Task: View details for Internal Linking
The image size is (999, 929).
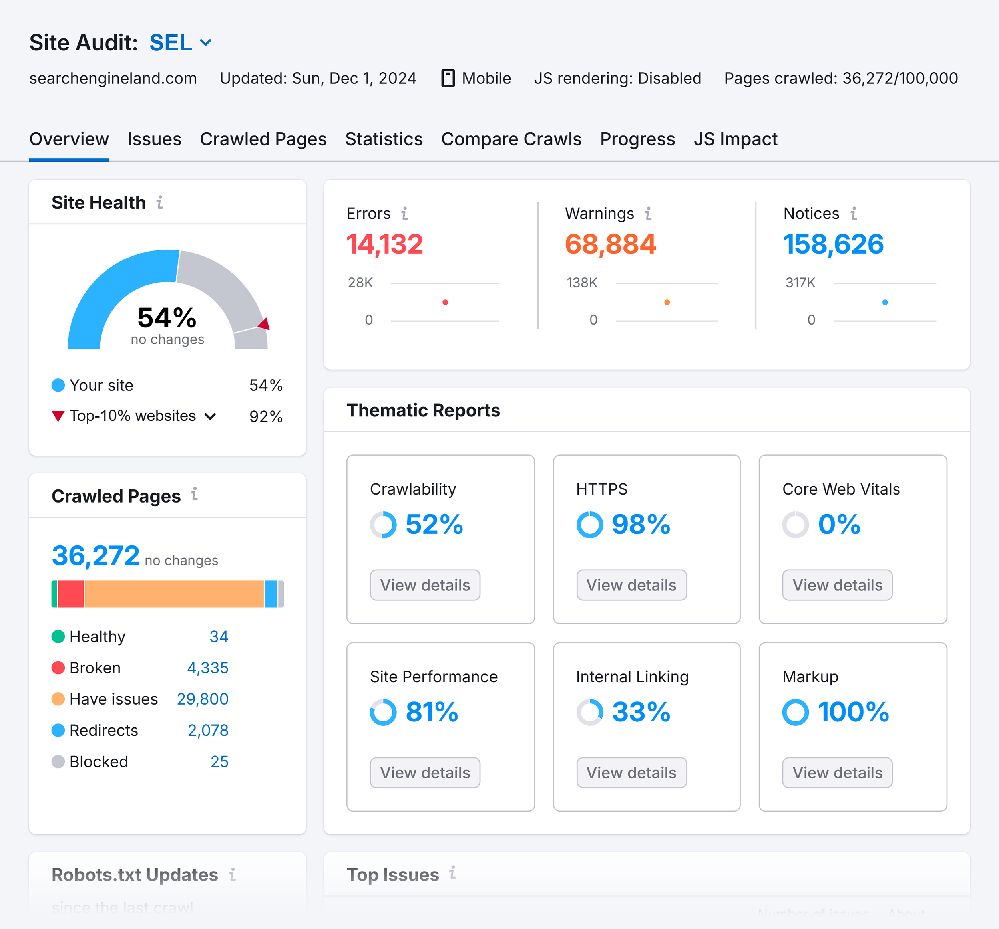Action: pos(632,773)
